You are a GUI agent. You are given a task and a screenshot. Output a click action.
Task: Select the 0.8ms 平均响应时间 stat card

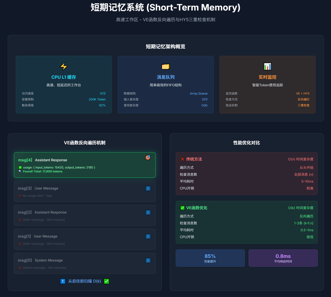(x=283, y=258)
